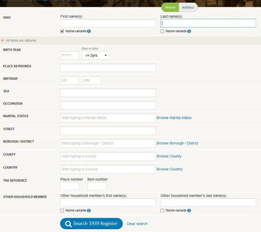Viewport: 261px width, 232px height.
Task: Open the Give or take years dropdown
Action: click(96, 55)
